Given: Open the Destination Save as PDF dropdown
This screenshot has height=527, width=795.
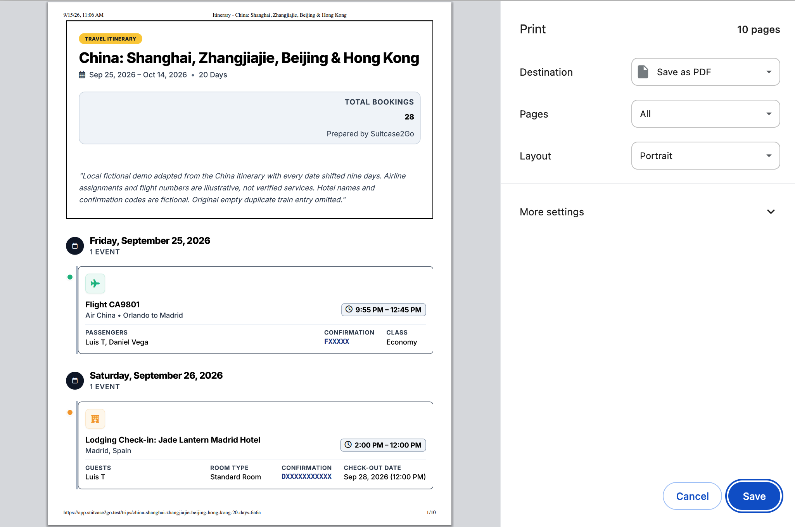Looking at the screenshot, I should point(705,72).
